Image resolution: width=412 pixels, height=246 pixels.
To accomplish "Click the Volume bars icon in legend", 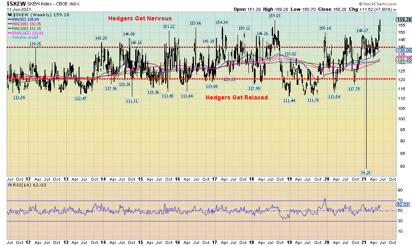I will coord(10,37).
